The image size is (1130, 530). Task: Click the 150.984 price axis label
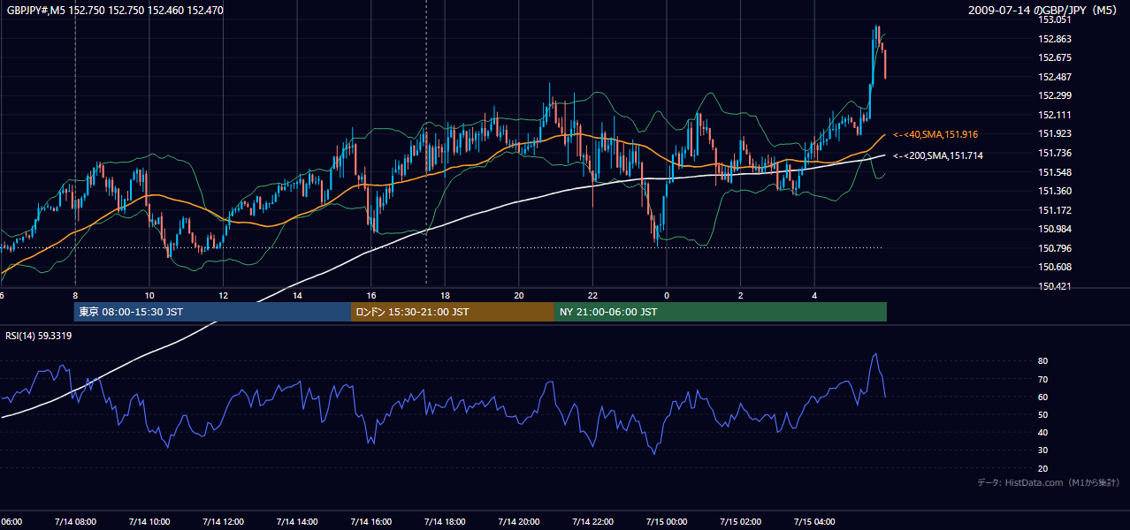(x=1055, y=229)
